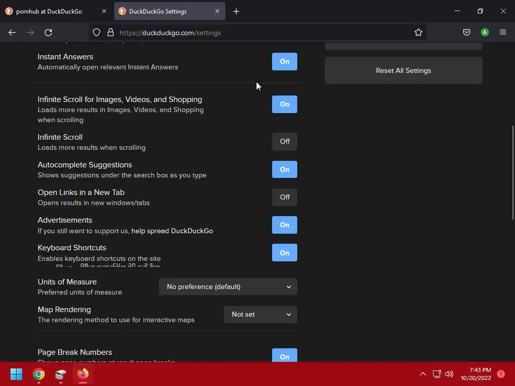Open the Windows Start menu

pos(16,374)
